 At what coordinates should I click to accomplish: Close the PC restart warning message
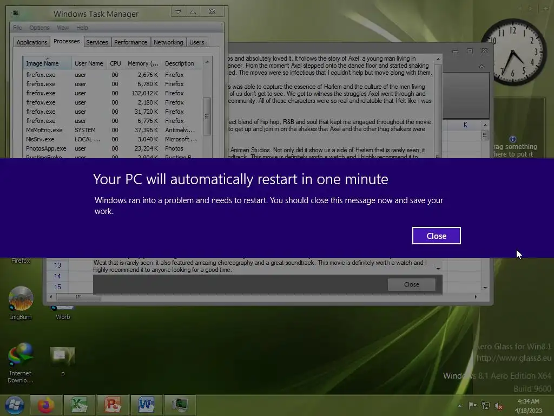[x=437, y=236]
